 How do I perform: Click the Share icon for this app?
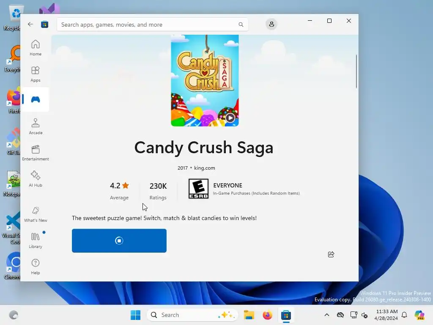pos(331,254)
